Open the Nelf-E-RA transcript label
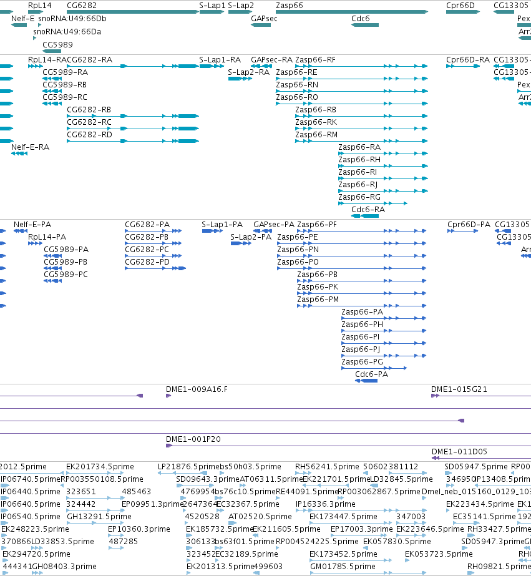 (x=30, y=147)
